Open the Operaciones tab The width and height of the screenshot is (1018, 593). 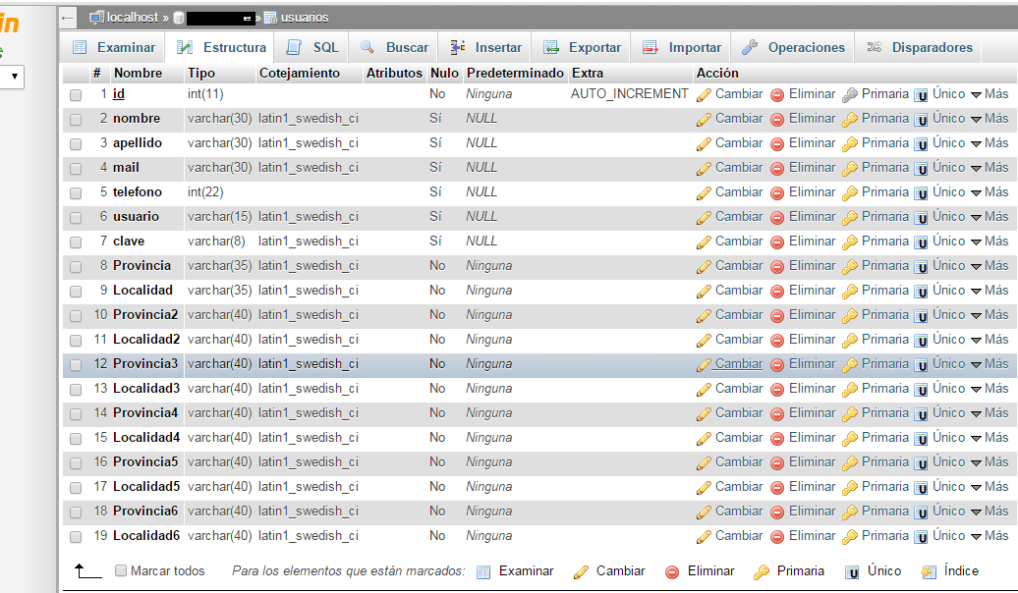click(793, 47)
